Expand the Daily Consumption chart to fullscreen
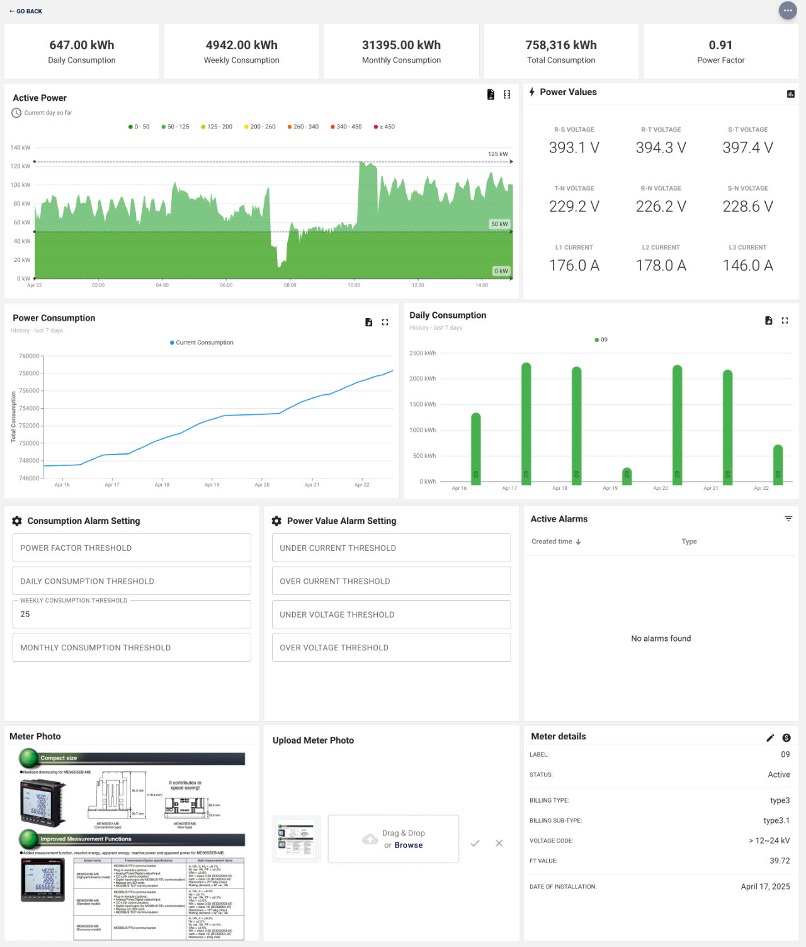 pos(785,320)
